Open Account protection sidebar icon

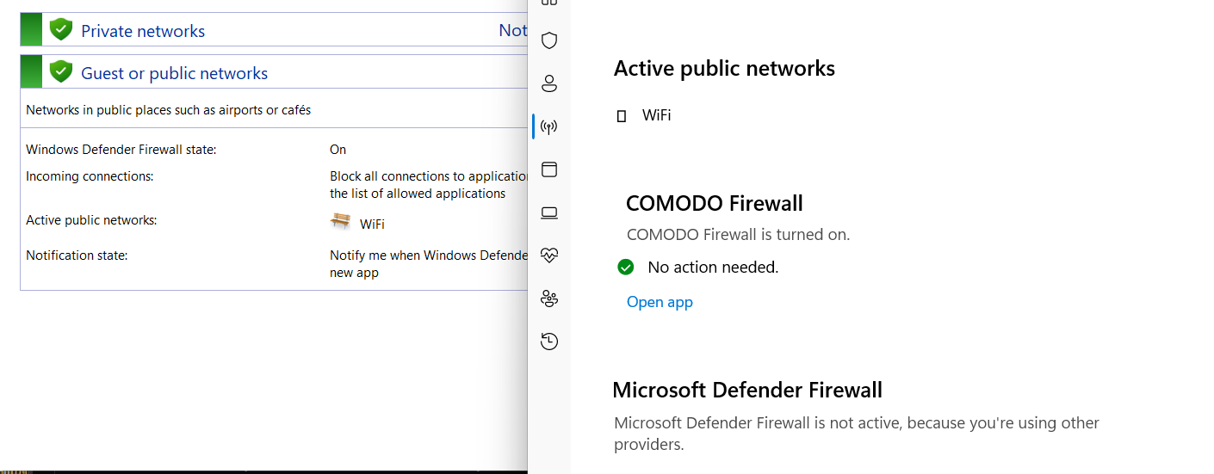click(549, 83)
